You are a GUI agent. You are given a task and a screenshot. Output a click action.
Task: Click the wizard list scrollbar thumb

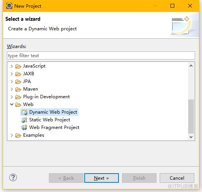pyautogui.click(x=191, y=117)
